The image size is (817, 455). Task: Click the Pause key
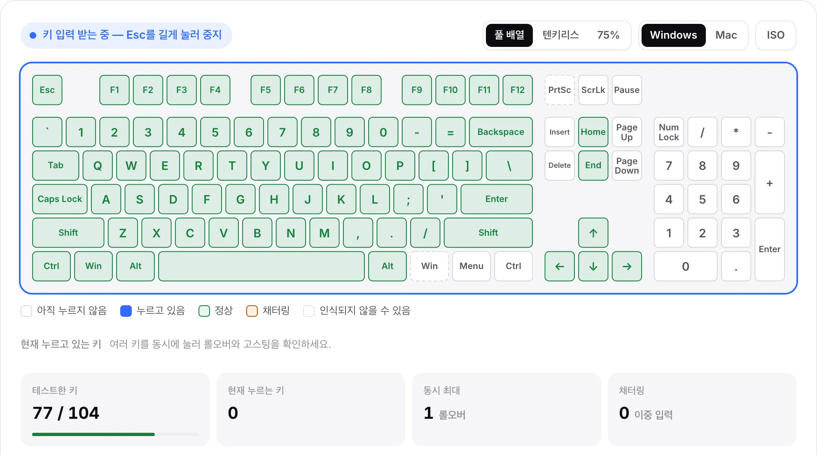tap(627, 90)
